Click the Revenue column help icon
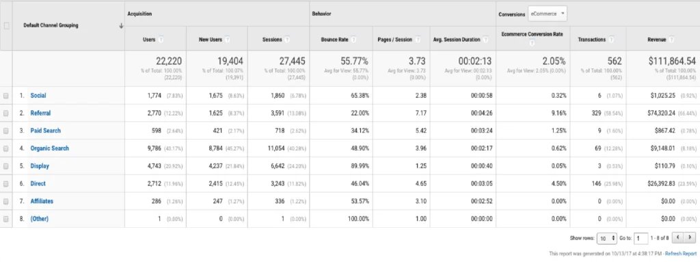This screenshot has width=700, height=262. pos(671,40)
